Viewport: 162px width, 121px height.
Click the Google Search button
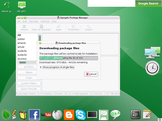coord(148,4)
